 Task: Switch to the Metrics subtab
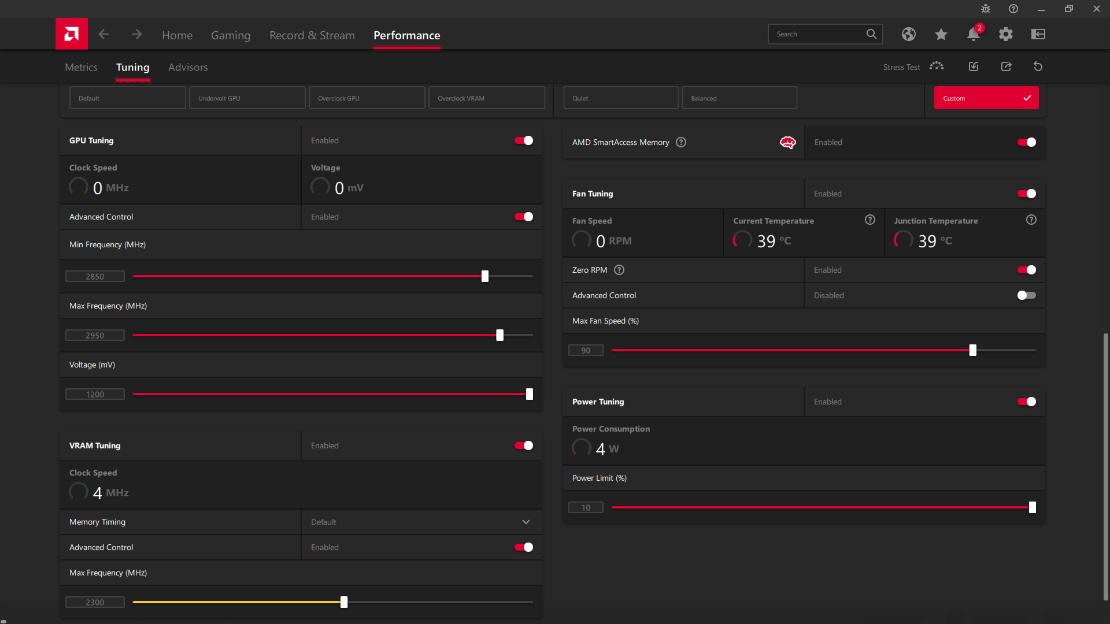click(81, 67)
